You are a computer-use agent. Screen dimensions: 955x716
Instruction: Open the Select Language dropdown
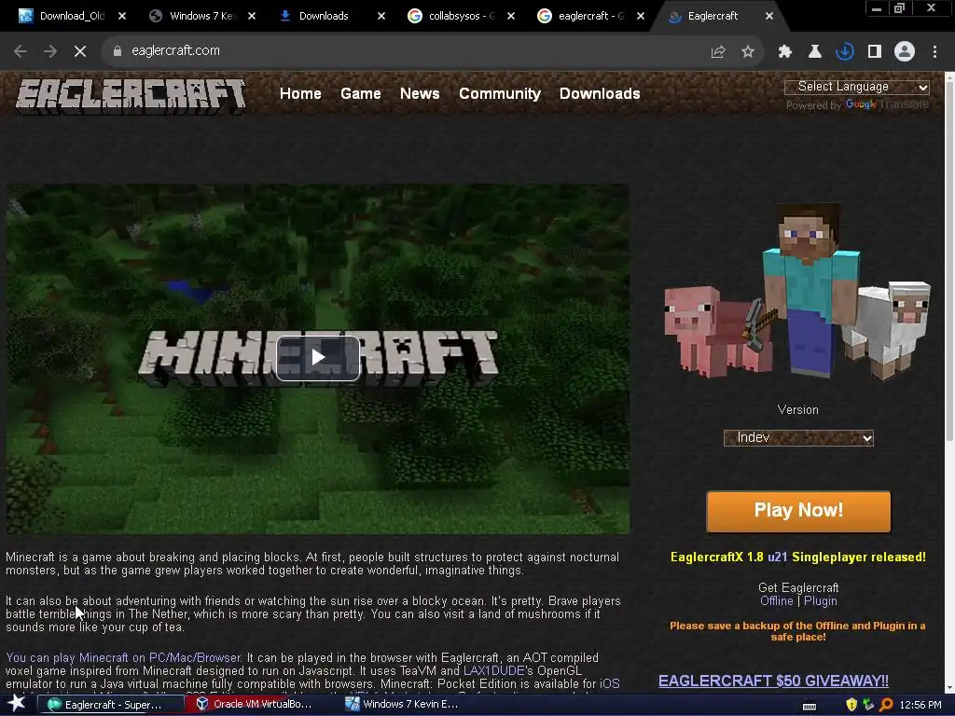pos(857,87)
